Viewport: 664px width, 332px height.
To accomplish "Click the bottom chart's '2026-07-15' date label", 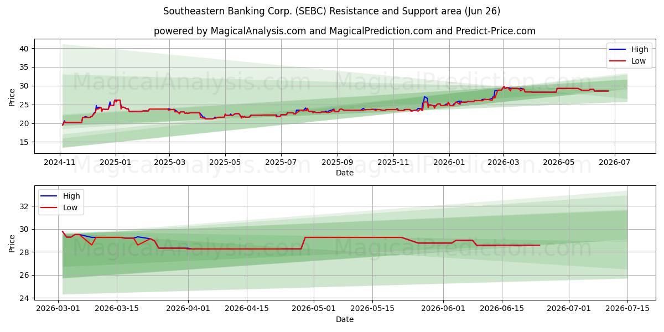I will click(627, 310).
